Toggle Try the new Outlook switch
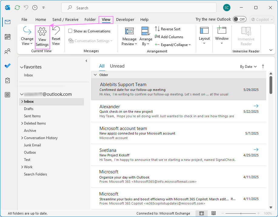Viewport: 278px width, 217px height. click(239, 19)
